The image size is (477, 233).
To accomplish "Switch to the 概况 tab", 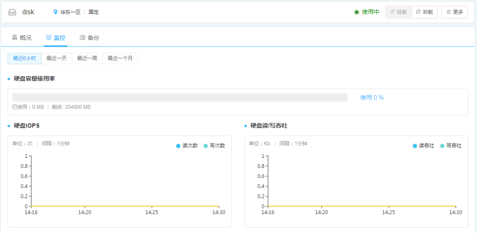I will [x=22, y=38].
